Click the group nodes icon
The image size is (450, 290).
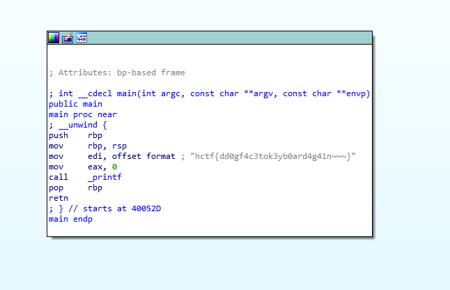coord(82,38)
